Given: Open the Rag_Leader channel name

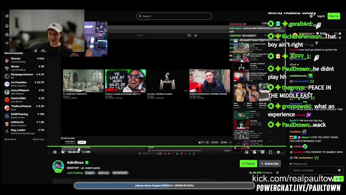Looking at the screenshot, I should pos(18,130).
